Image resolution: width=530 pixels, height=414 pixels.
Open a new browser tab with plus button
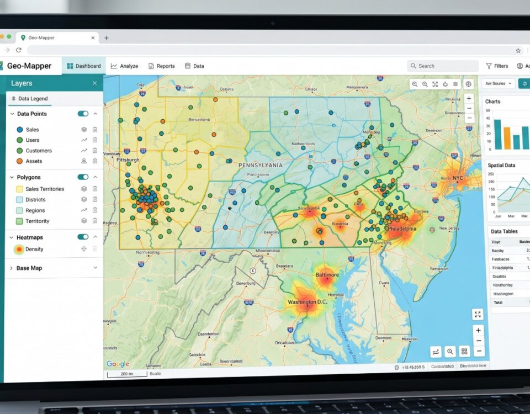[107, 38]
